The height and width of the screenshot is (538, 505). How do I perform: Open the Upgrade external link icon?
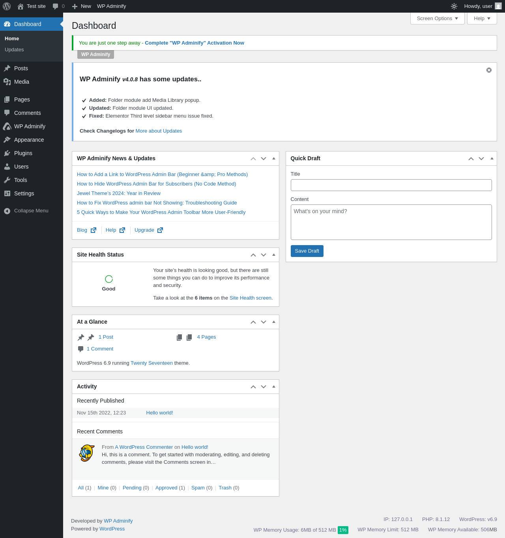pos(160,230)
